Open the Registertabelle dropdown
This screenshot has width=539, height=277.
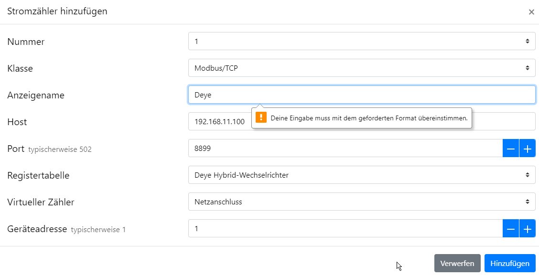[x=362, y=175]
